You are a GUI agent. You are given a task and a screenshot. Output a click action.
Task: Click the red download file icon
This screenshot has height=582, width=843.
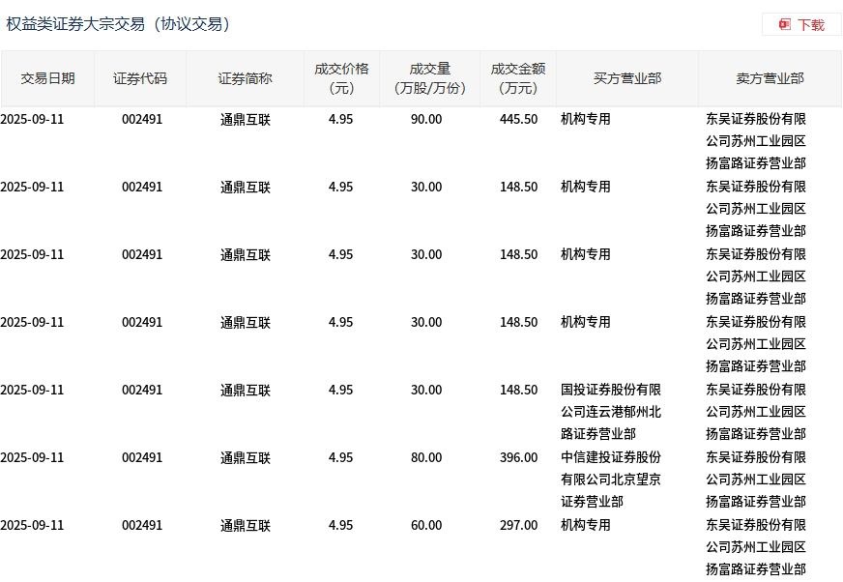[x=785, y=24]
